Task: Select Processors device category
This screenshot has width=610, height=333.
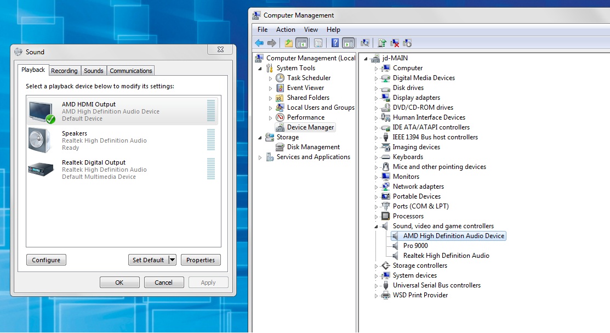Action: pos(408,216)
